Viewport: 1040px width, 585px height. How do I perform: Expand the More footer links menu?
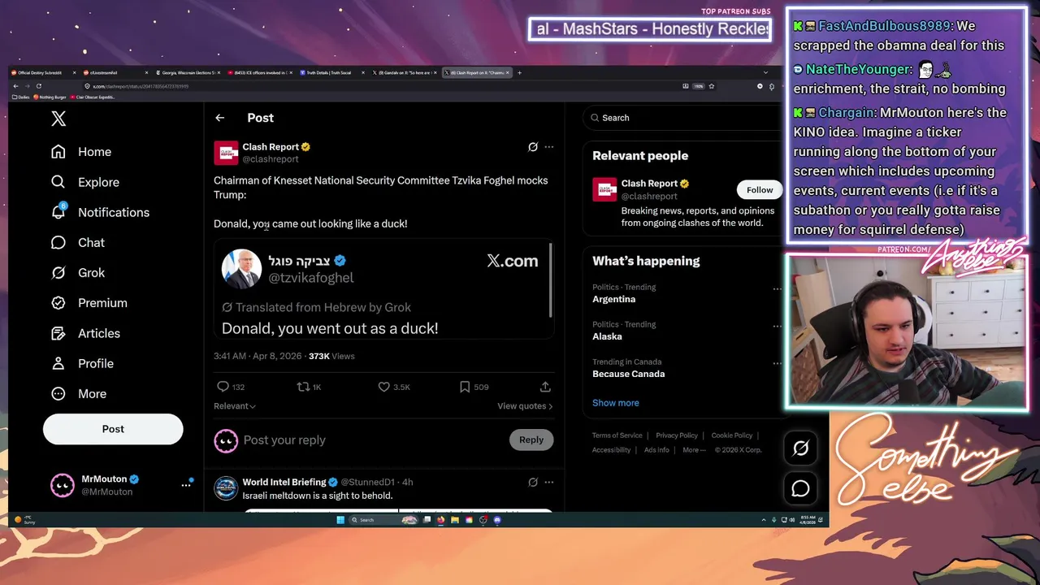(694, 450)
